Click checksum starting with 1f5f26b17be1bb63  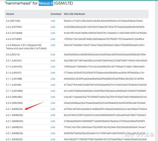coord(104,39)
